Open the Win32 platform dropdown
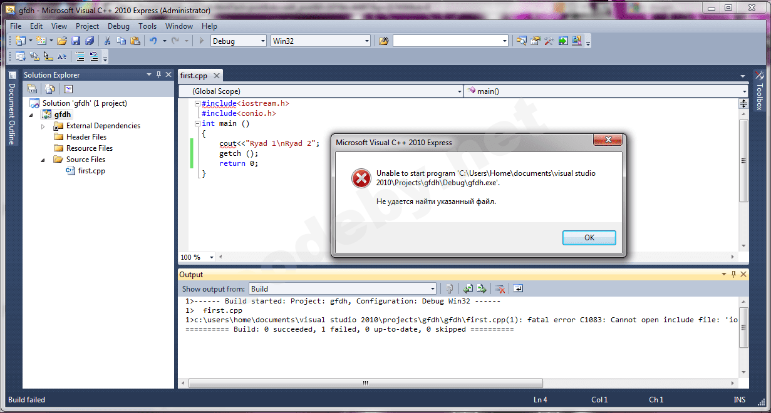 tap(367, 41)
